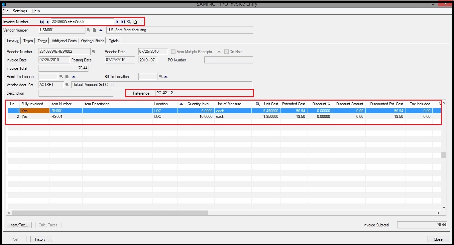Click Vendor Number zoom arrow
Image resolution: width=454 pixels, height=245 pixels.
pos(101,30)
